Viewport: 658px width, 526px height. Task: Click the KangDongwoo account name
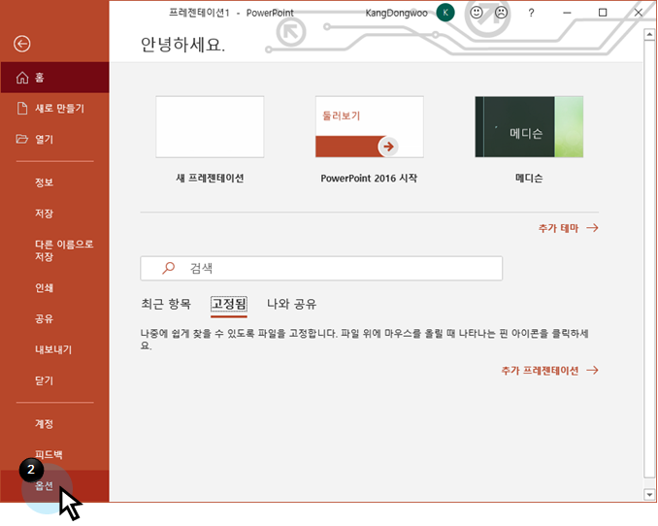pyautogui.click(x=396, y=13)
